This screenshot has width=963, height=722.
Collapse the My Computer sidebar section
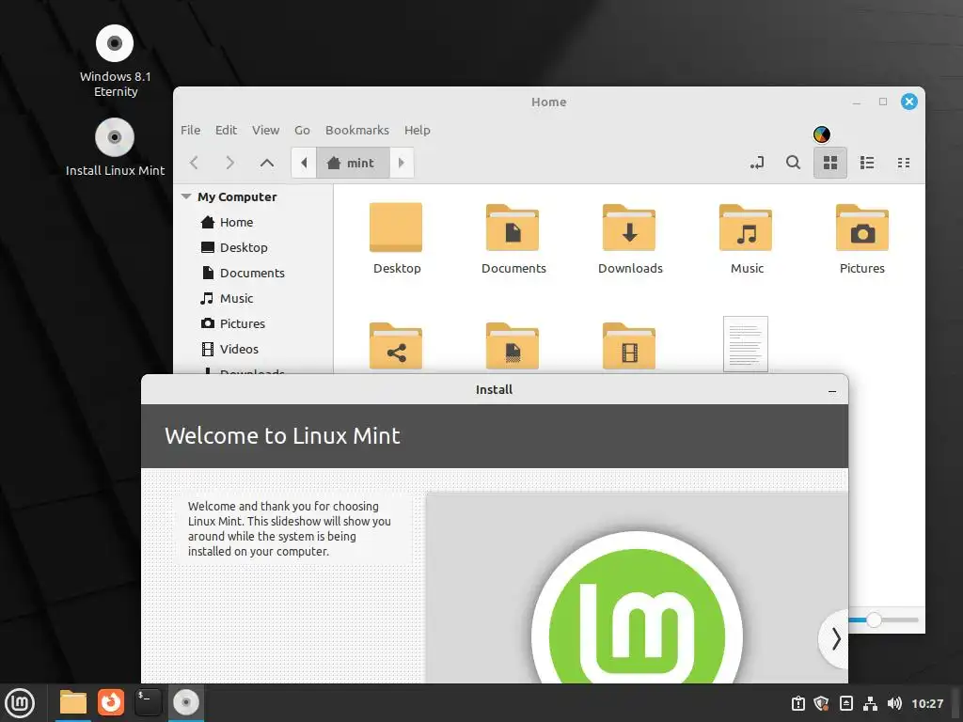coord(186,196)
